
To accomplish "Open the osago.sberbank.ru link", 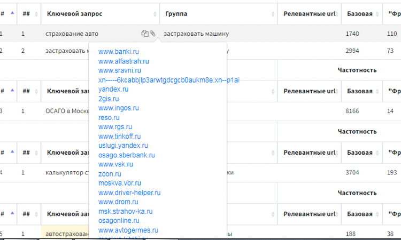I will tap(127, 155).
